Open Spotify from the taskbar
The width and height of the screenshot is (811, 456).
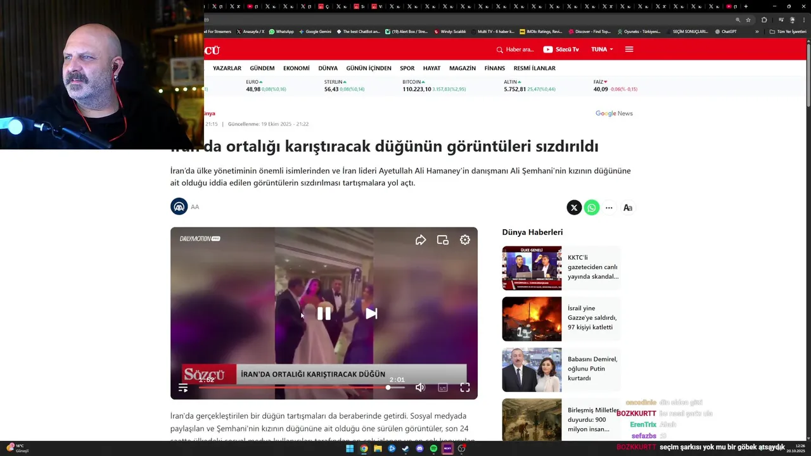click(x=433, y=448)
